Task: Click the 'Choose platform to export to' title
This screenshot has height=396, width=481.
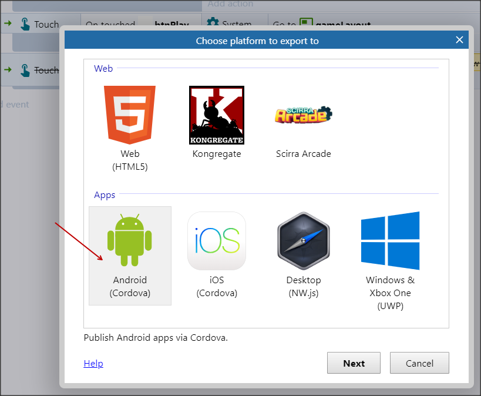Action: click(x=257, y=41)
